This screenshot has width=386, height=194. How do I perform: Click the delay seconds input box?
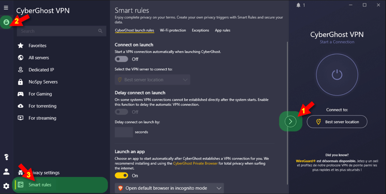[124, 132]
